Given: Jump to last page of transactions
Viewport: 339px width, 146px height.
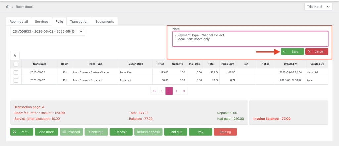Looking at the screenshot, I should tap(184, 91).
